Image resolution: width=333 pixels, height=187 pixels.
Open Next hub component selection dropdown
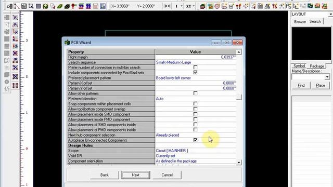click(196, 135)
